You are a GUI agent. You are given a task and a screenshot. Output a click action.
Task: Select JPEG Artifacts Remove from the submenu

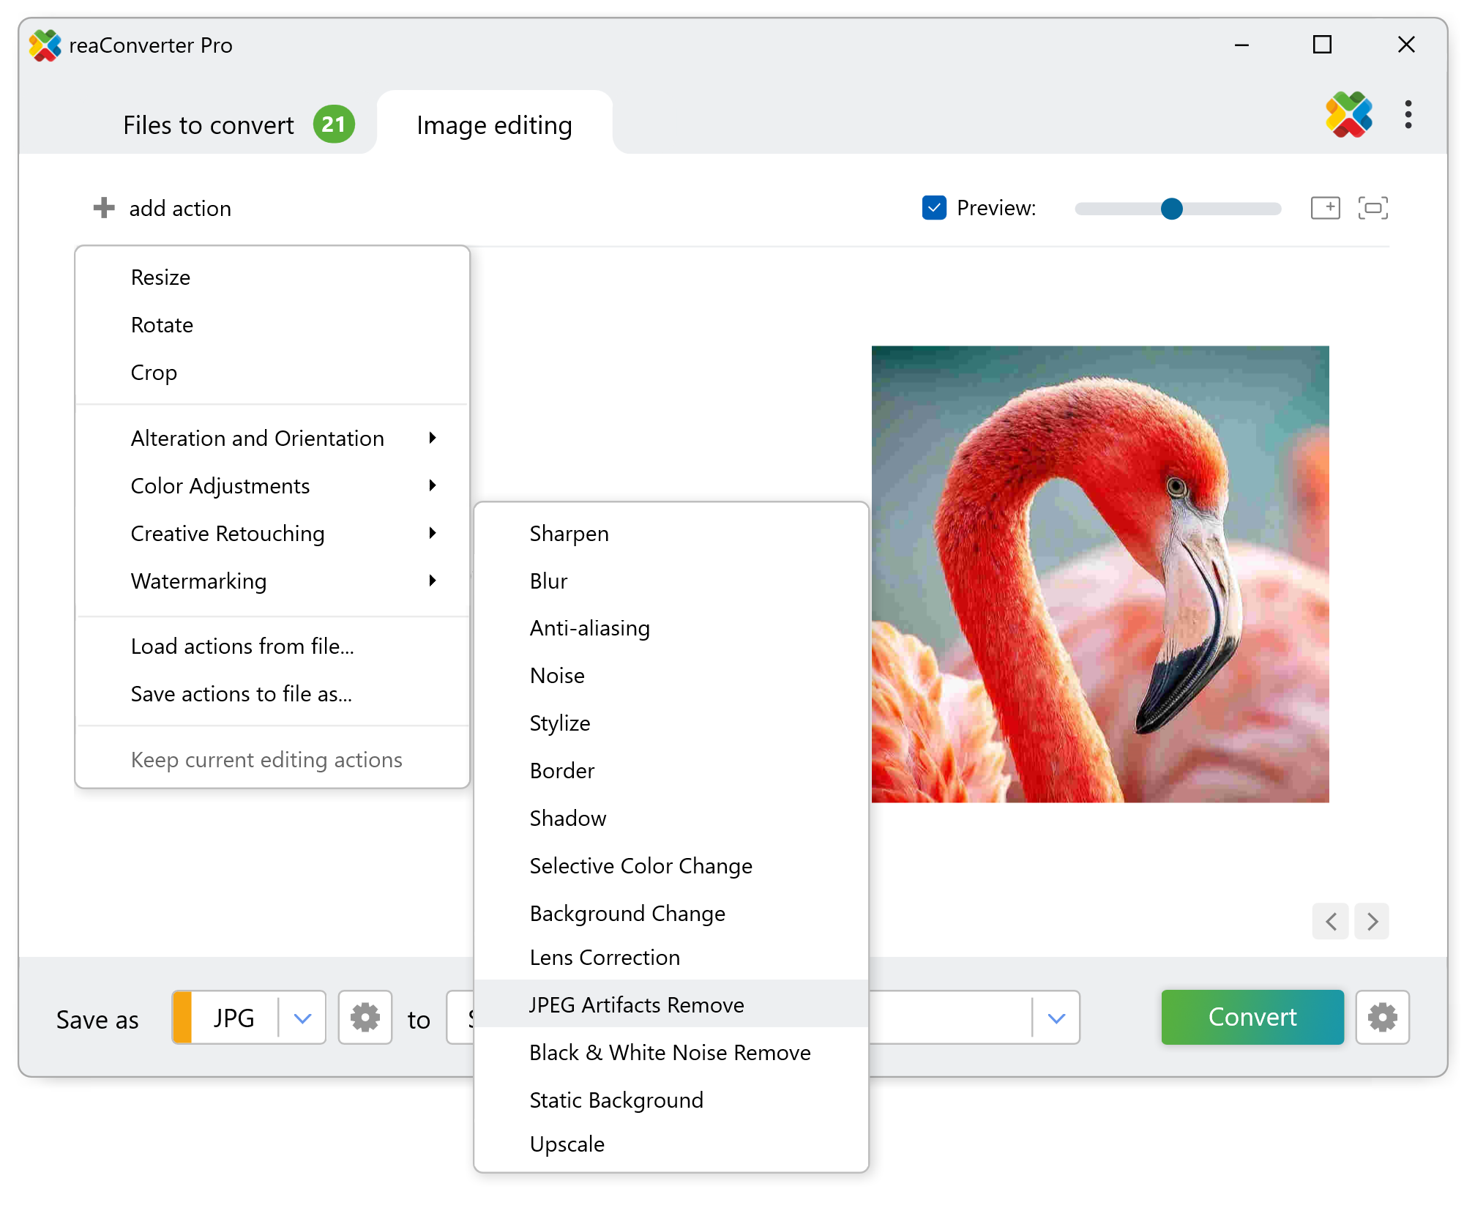[636, 1005]
